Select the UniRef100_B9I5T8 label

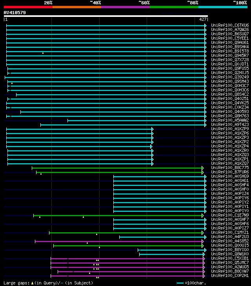(x=230, y=51)
